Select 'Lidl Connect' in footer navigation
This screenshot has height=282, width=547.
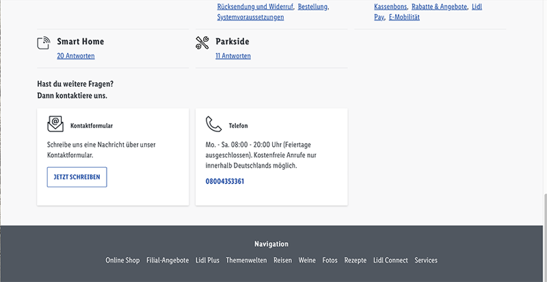click(x=390, y=260)
